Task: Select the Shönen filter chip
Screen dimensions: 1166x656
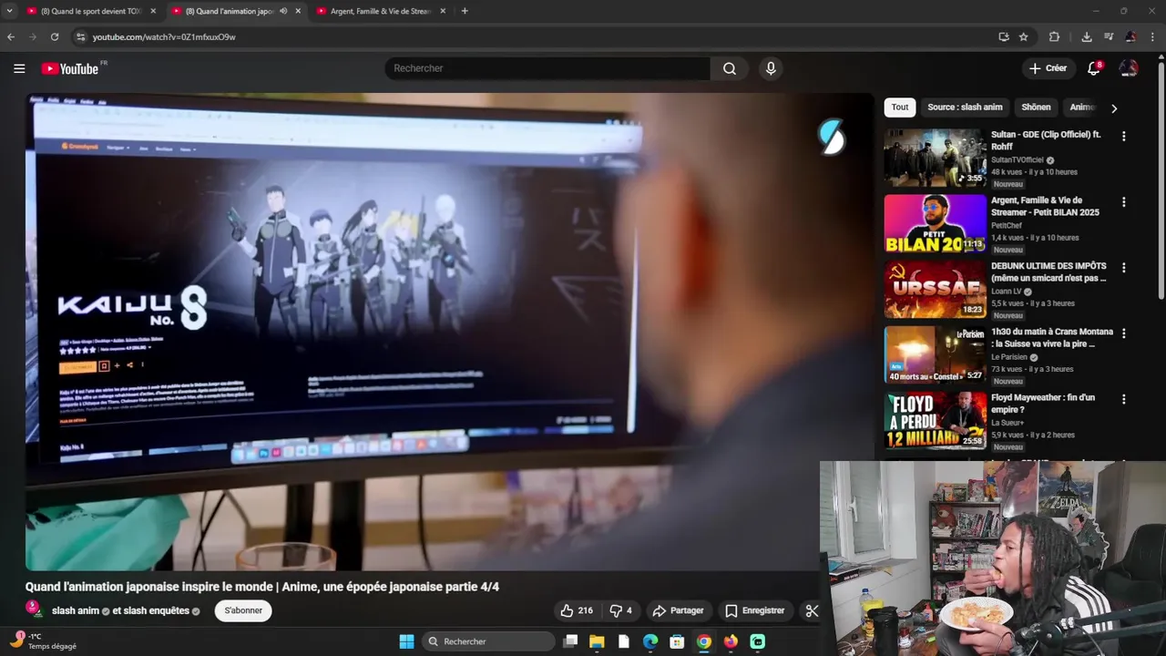Action: [1036, 108]
